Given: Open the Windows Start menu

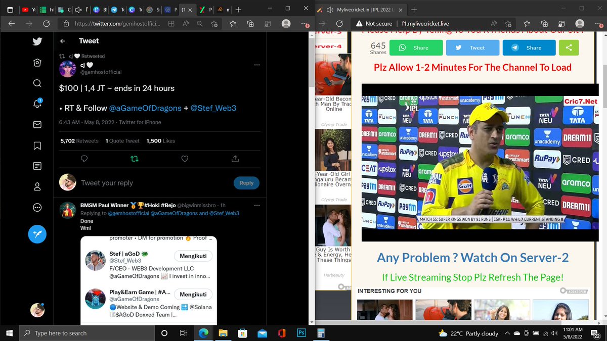Looking at the screenshot, I should [9, 333].
